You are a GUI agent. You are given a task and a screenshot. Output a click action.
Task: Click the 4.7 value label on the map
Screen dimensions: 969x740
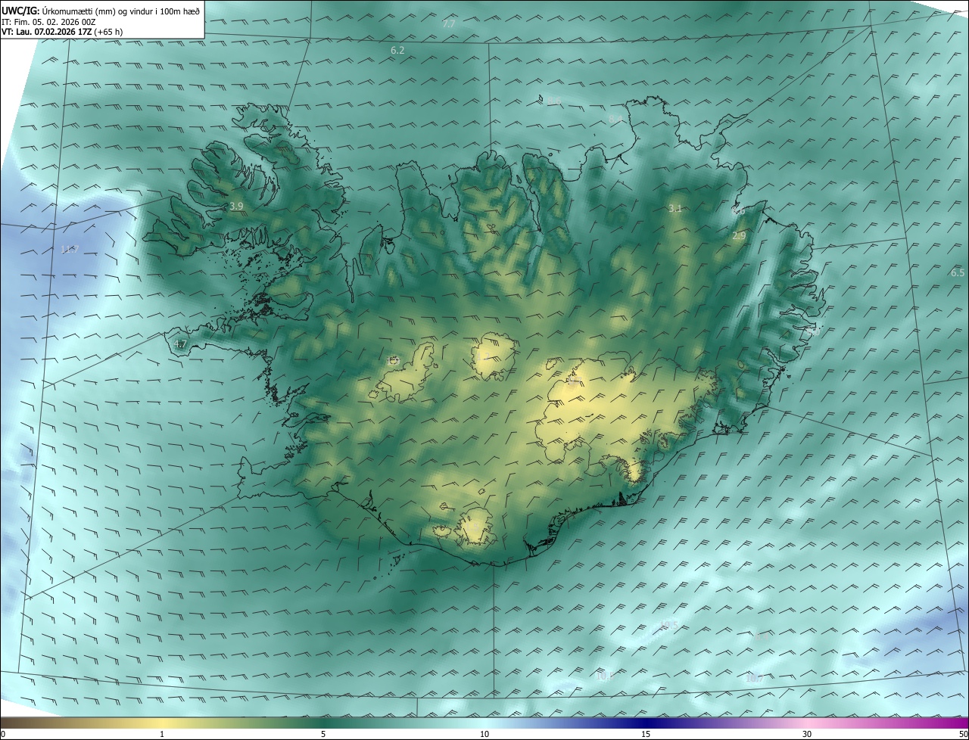click(180, 344)
